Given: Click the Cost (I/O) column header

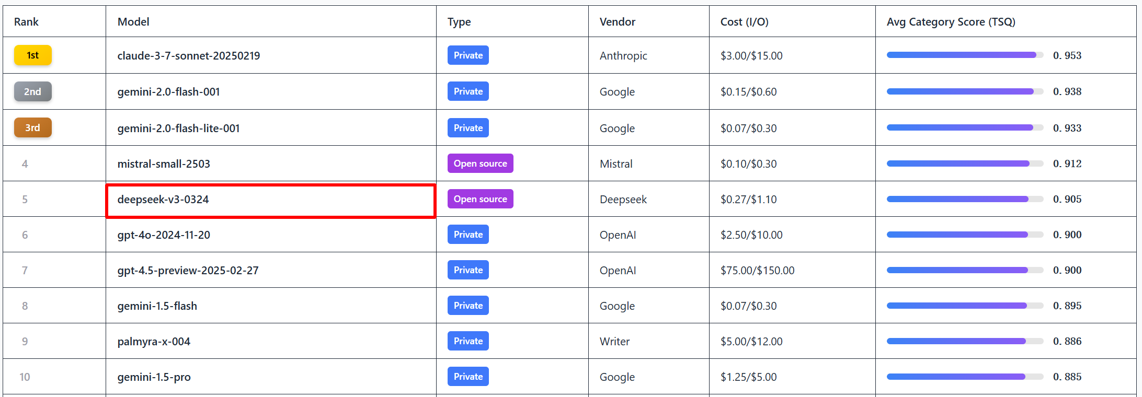Looking at the screenshot, I should pyautogui.click(x=745, y=22).
